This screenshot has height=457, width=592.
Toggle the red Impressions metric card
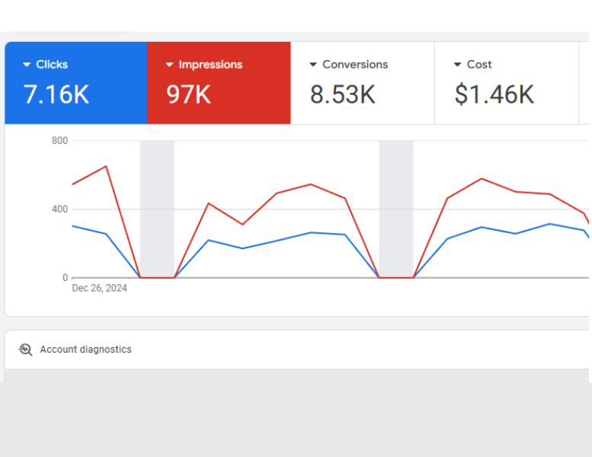pyautogui.click(x=219, y=83)
